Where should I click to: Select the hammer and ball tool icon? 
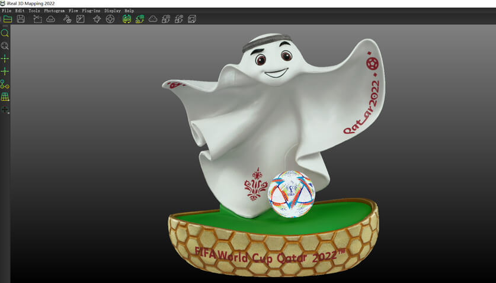coord(67,19)
